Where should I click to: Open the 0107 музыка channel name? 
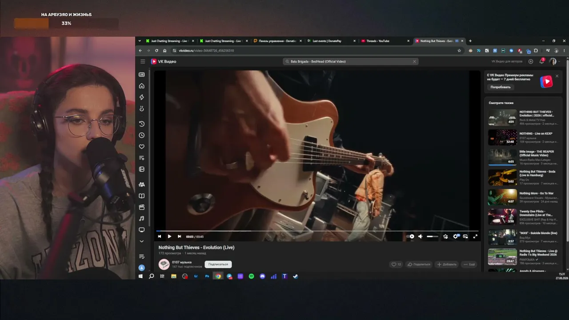(182, 262)
